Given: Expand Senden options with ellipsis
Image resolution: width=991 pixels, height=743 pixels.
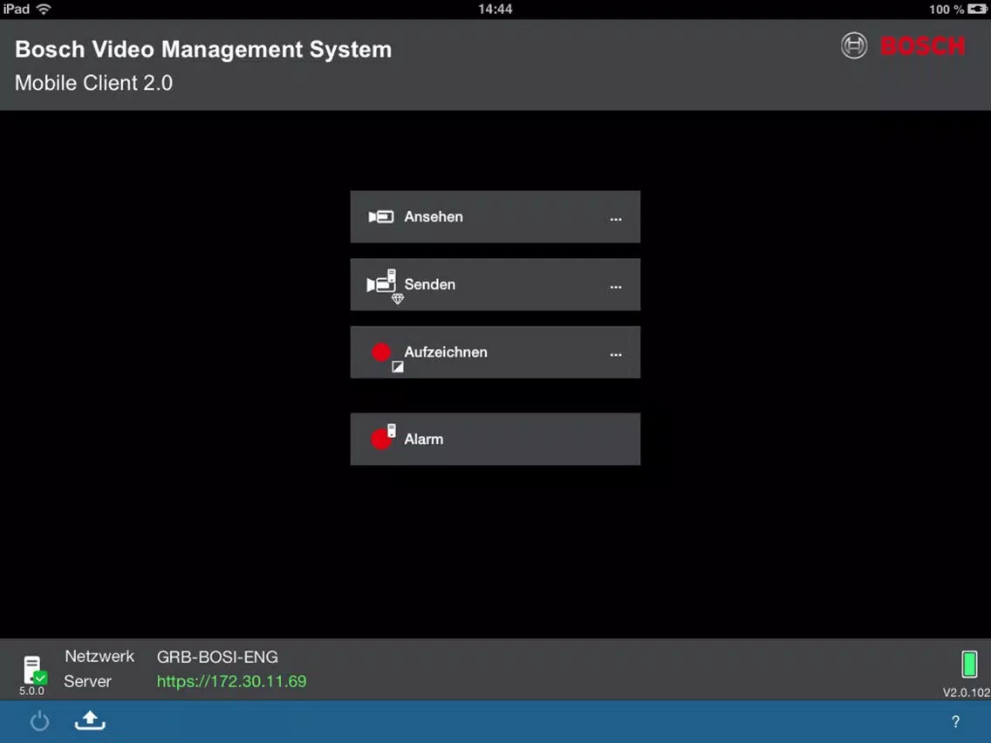Looking at the screenshot, I should coord(616,286).
